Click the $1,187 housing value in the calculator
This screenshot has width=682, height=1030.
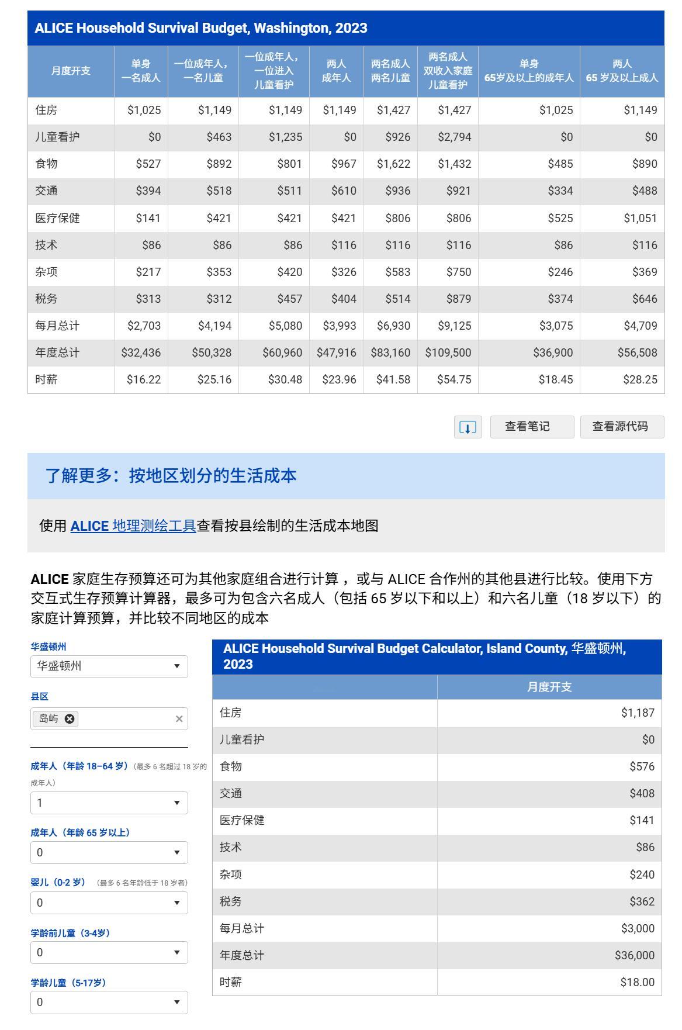638,713
